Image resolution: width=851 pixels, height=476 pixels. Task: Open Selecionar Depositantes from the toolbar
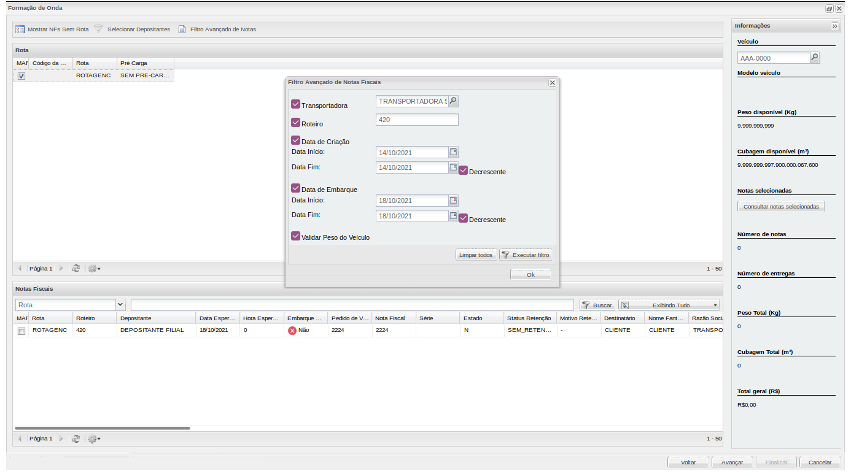tap(131, 29)
